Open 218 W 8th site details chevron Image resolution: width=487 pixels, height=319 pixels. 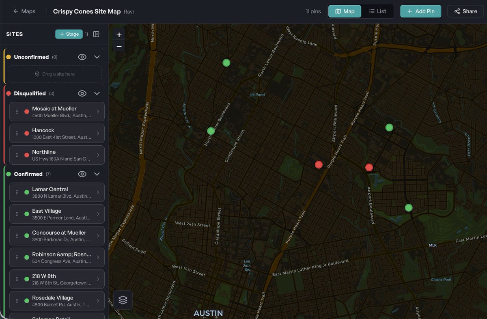click(98, 279)
